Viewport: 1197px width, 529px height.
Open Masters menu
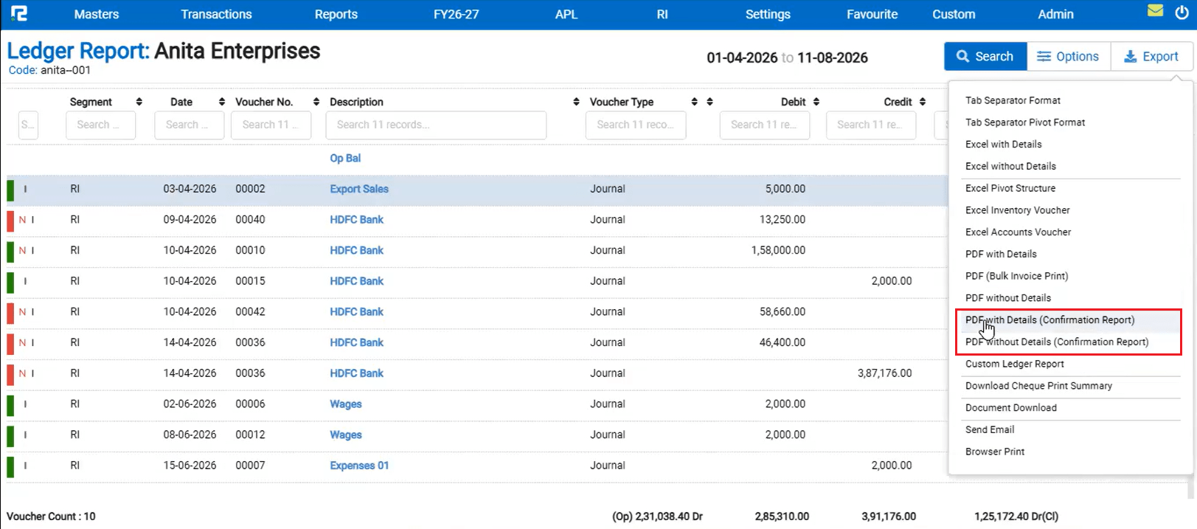tap(97, 14)
